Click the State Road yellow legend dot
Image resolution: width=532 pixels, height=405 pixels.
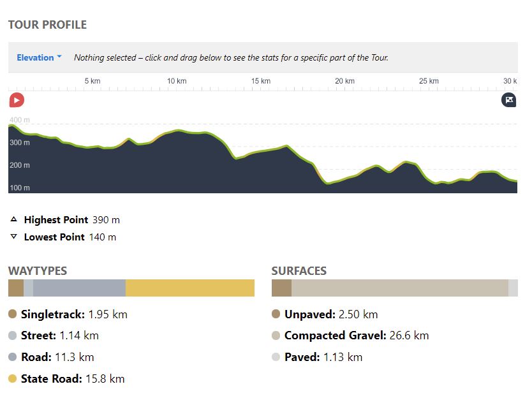[x=13, y=379]
